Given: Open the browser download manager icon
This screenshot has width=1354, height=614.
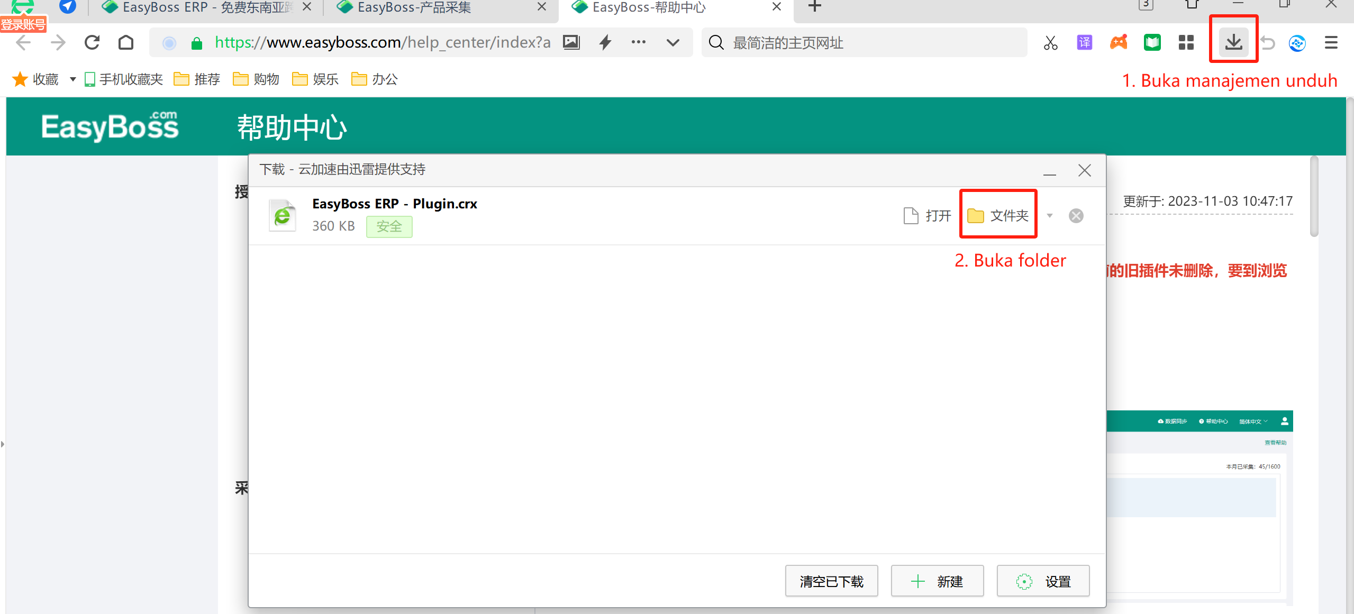Looking at the screenshot, I should (1233, 42).
